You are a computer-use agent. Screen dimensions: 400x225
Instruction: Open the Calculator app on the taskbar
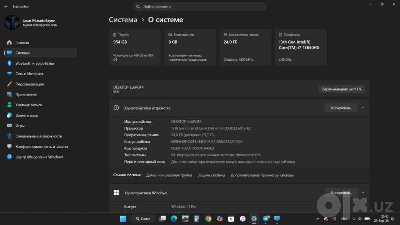pyautogui.click(x=197, y=219)
